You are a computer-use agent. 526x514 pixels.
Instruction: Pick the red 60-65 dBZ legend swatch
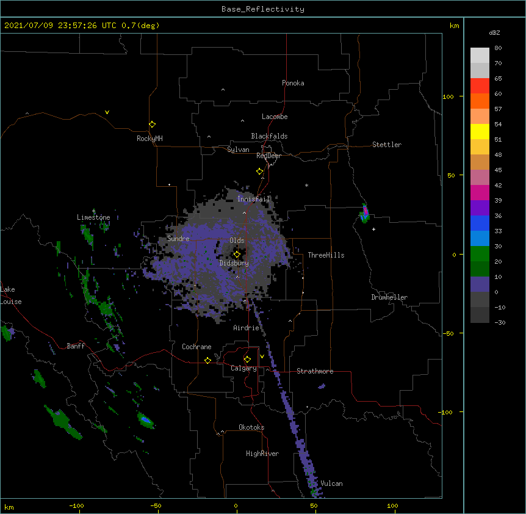pyautogui.click(x=480, y=85)
